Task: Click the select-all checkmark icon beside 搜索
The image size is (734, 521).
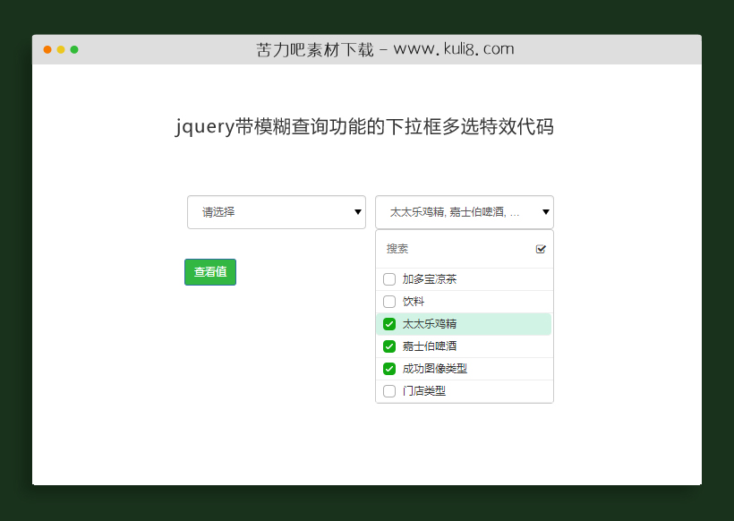Action: [x=541, y=248]
